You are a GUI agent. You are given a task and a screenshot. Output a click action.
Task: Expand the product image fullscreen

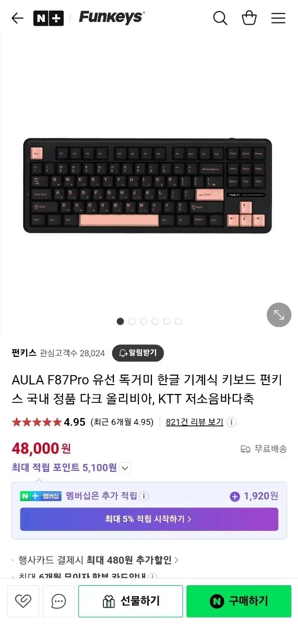[279, 315]
